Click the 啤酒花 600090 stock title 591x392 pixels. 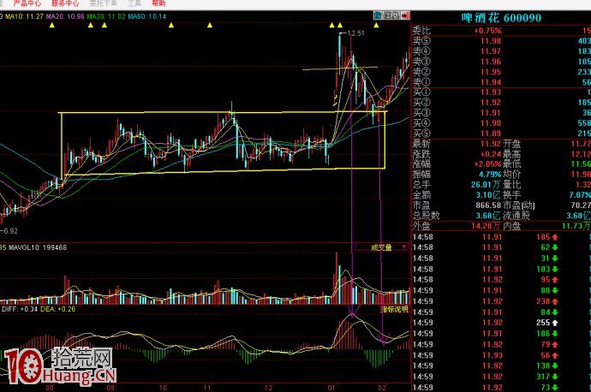coord(501,18)
